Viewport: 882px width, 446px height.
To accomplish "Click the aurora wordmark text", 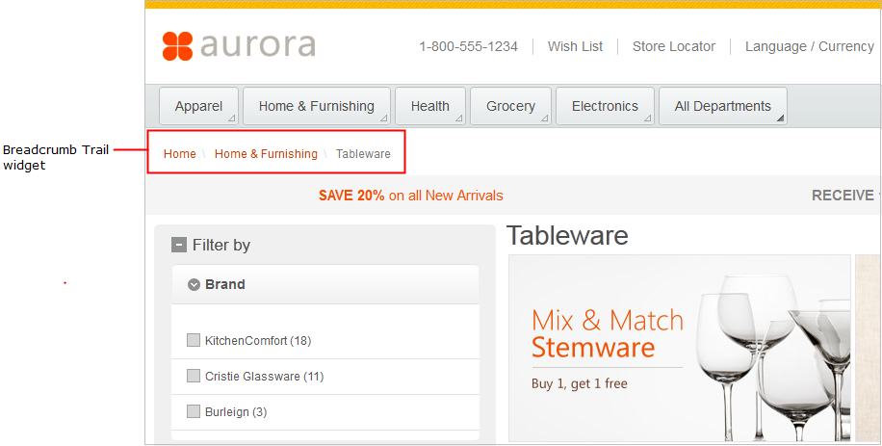I will coord(258,45).
